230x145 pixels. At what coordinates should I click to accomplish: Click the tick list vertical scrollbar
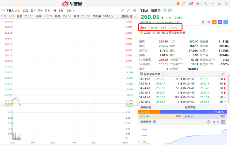tap(229, 88)
